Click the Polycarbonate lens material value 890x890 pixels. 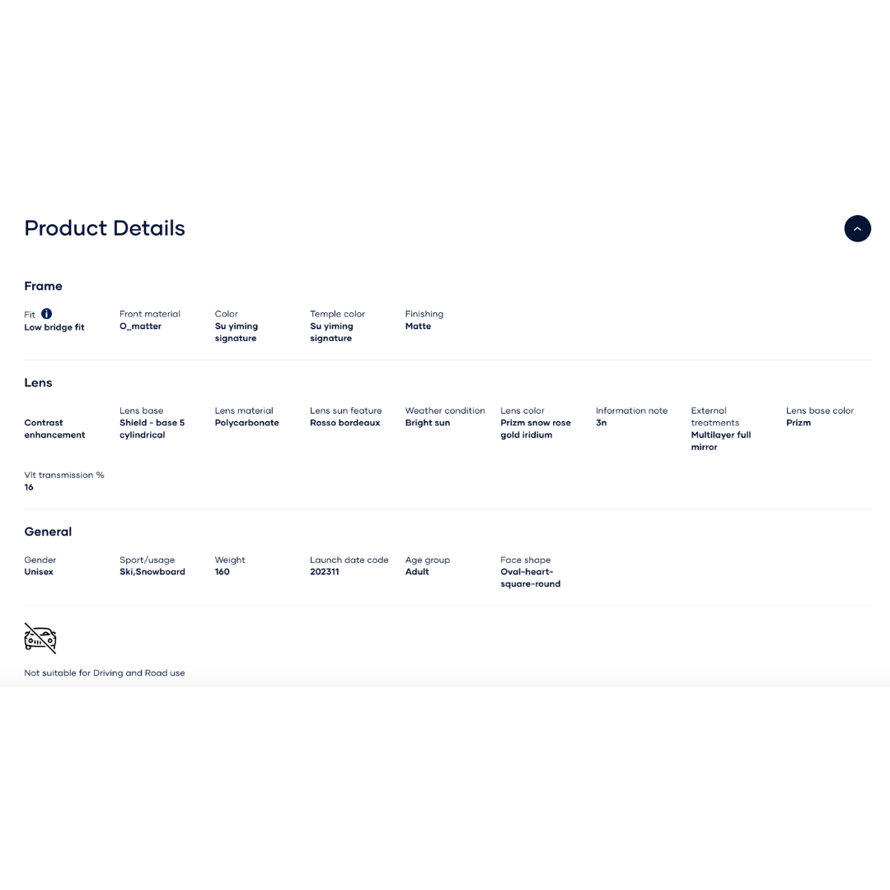[x=246, y=423]
